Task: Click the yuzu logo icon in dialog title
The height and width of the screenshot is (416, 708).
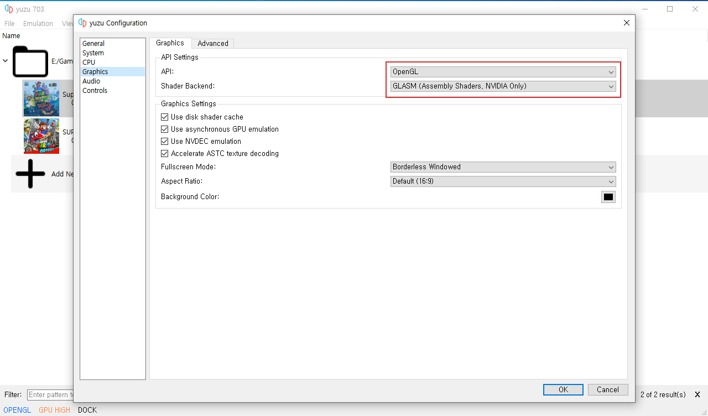Action: 82,23
